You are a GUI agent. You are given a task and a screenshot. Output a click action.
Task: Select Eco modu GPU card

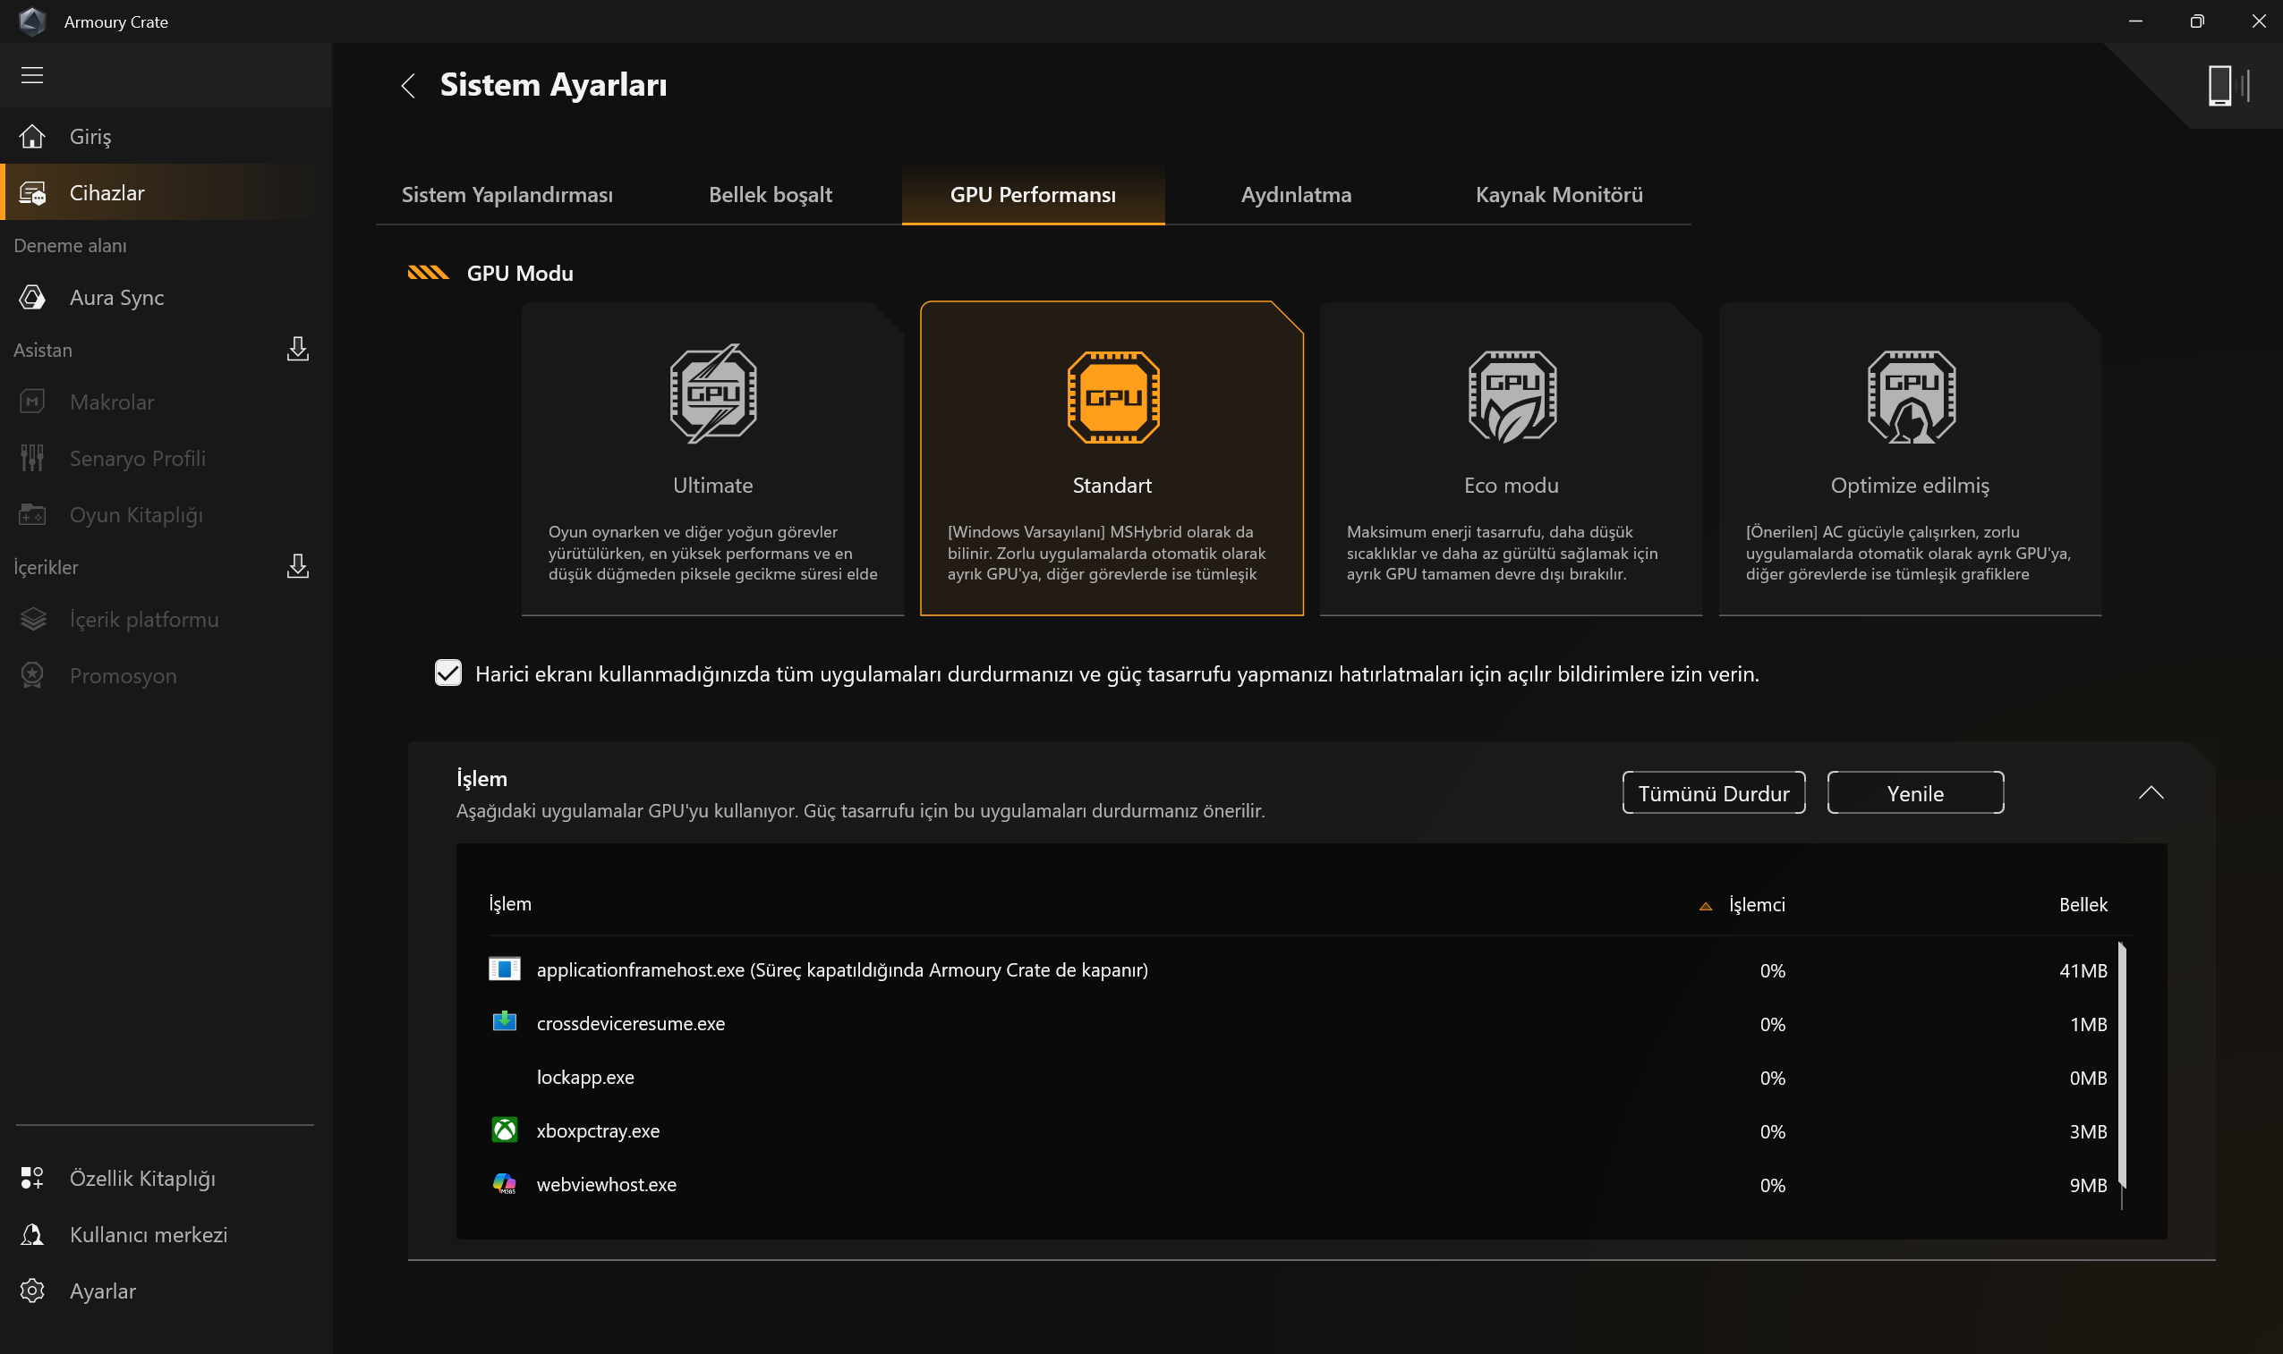pyautogui.click(x=1512, y=459)
